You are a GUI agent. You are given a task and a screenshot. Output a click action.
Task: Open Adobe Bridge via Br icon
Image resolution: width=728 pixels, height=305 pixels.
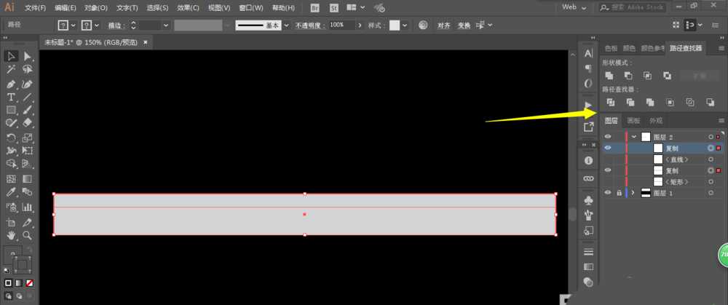tap(314, 8)
